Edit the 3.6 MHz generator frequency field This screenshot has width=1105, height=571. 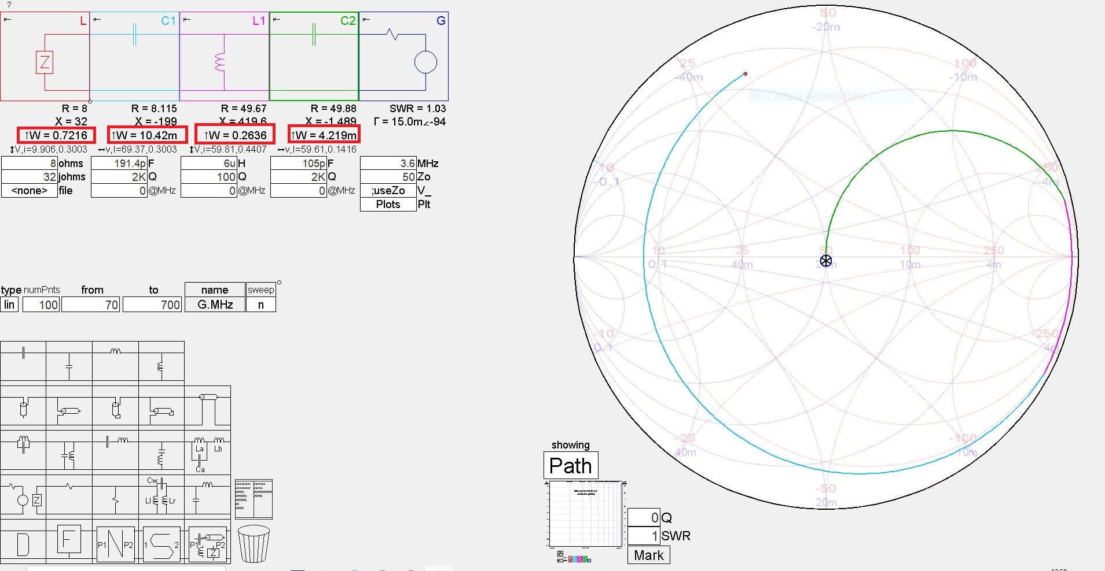tap(388, 163)
